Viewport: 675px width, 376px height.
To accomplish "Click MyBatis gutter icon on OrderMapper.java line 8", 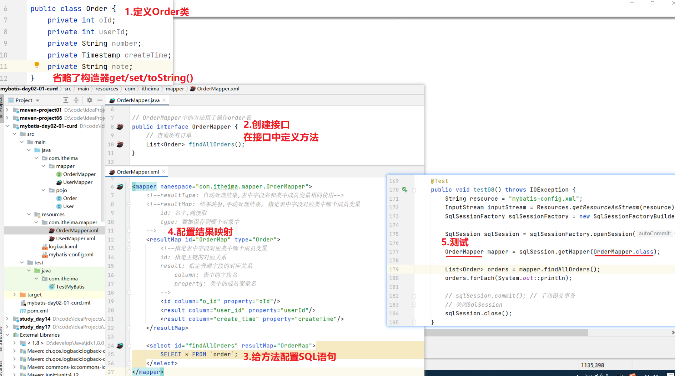I will [120, 127].
